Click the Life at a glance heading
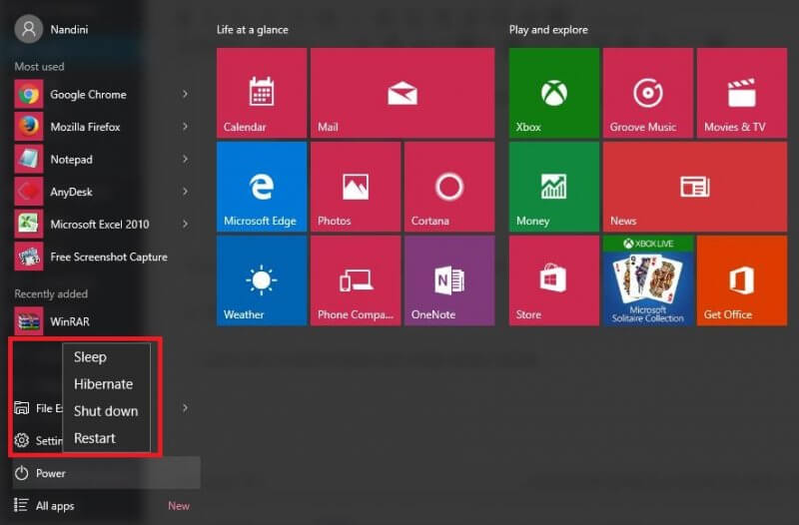Screen dimensions: 799x525 tap(253, 30)
